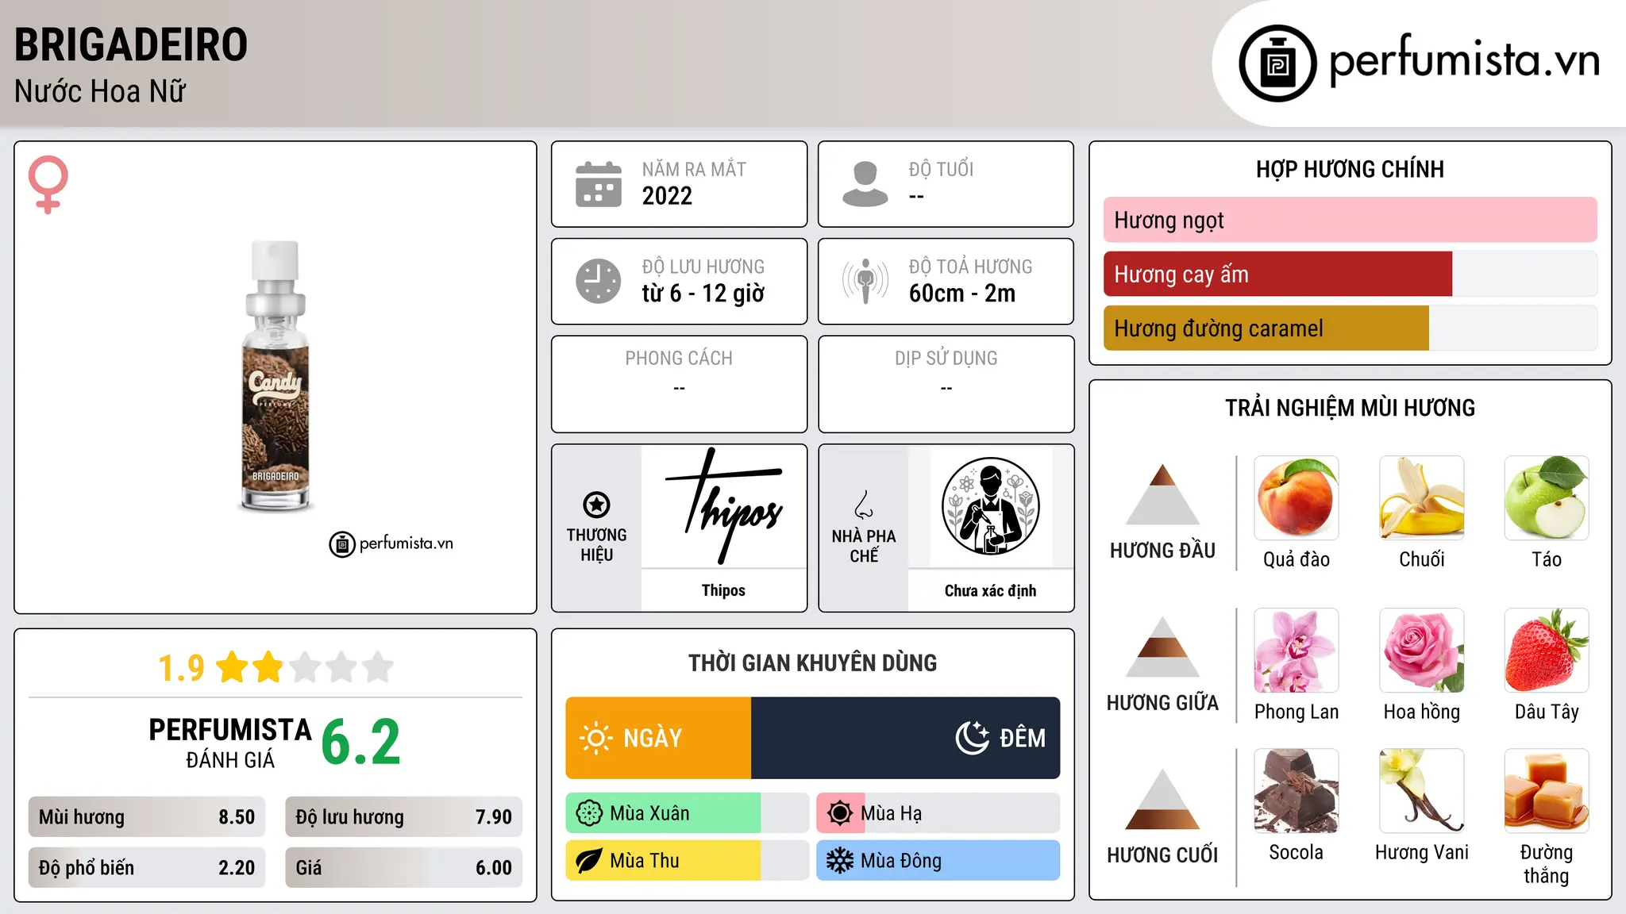This screenshot has width=1626, height=914.
Task: Click the calendar icon beside Năm ra mắt
Action: pos(599,184)
